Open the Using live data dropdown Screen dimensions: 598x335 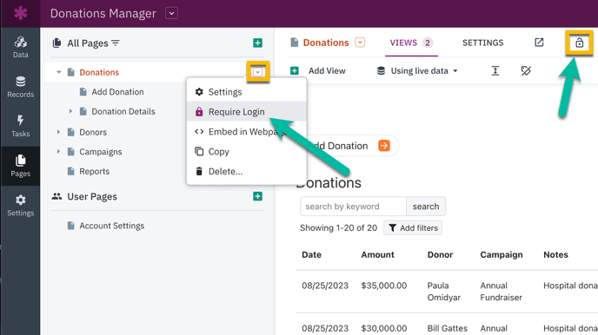(417, 71)
